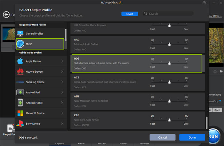
Task: Click the 'OGG is selected.' status text
Action: coord(28,138)
